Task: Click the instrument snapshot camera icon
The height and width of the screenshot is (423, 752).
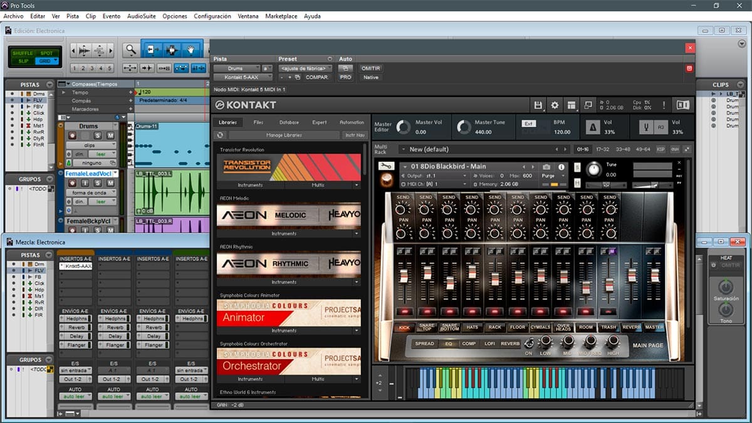Action: coord(546,167)
